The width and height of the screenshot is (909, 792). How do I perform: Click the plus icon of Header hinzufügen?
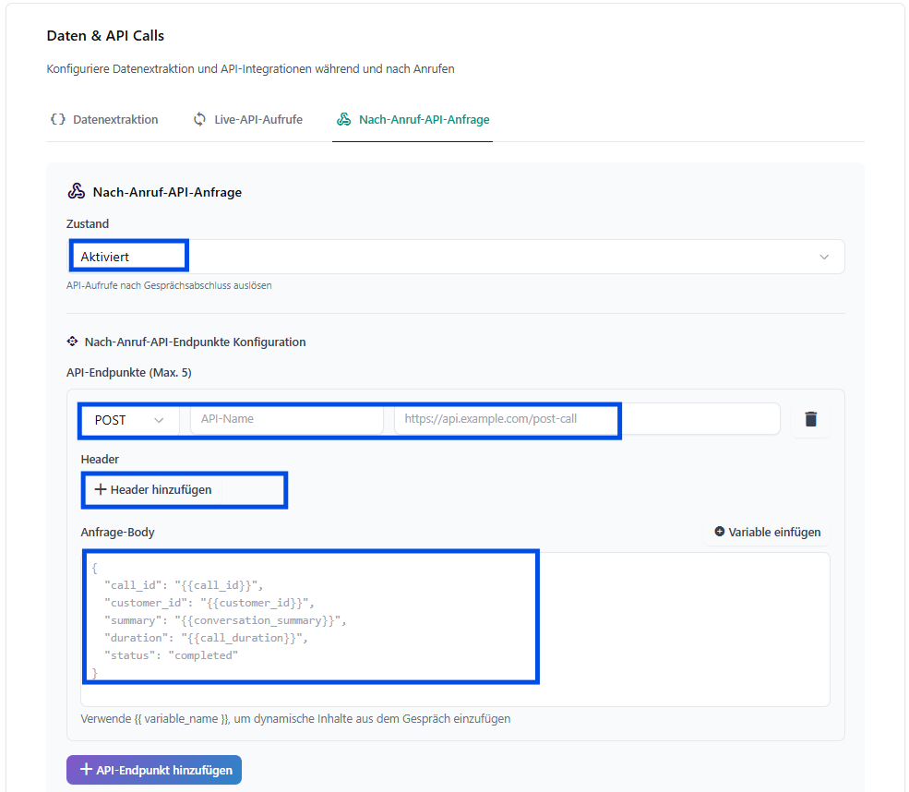coord(101,489)
